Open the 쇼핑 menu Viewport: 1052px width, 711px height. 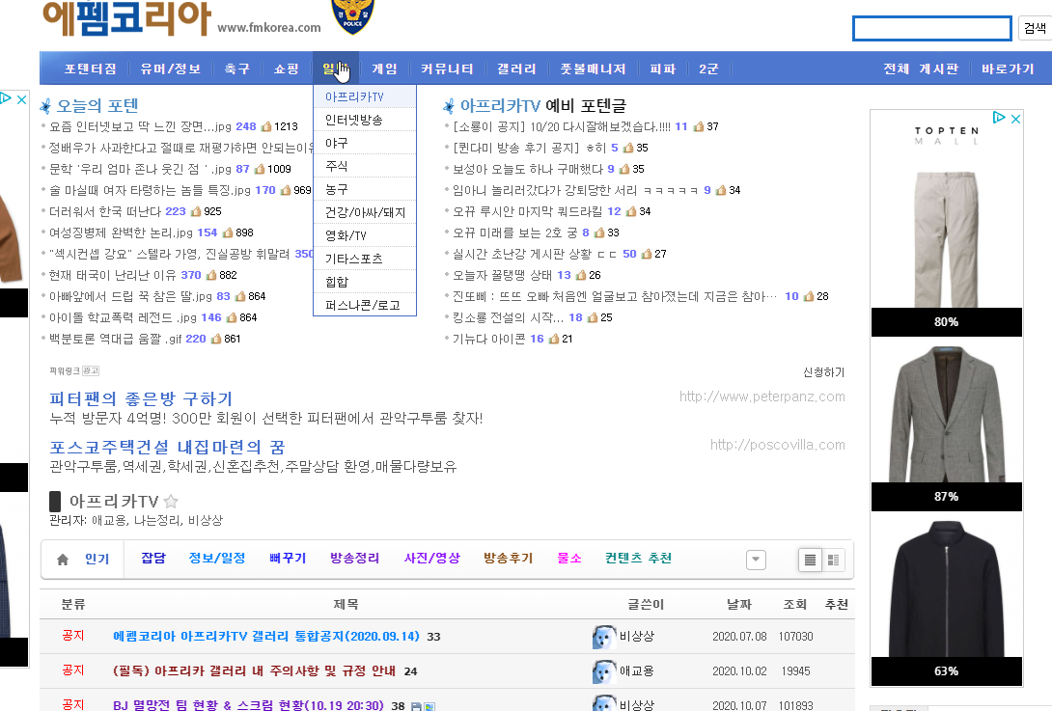[287, 69]
